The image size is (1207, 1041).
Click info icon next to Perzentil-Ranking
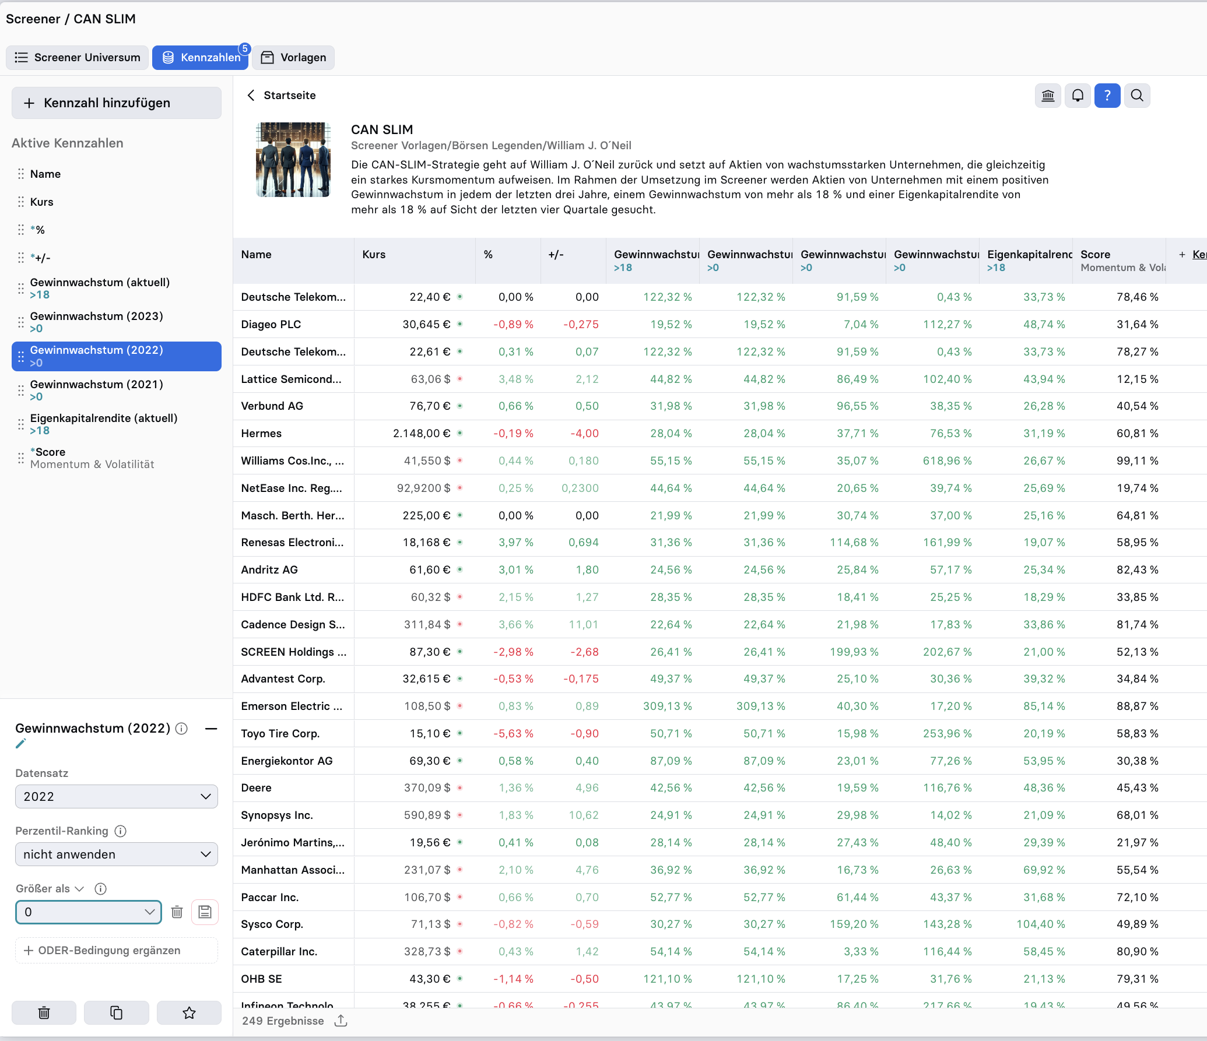pyautogui.click(x=121, y=831)
